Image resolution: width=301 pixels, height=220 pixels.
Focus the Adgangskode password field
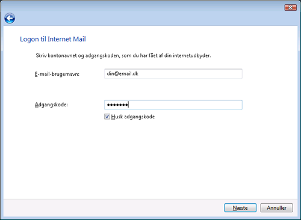[x=173, y=105]
